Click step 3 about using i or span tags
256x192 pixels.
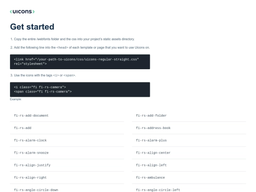(x=43, y=75)
